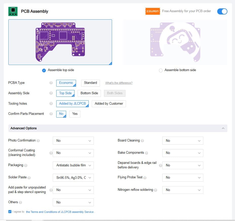The image size is (235, 221).
Task: Open Packaging dropdown showing Antistatic bubble film
Action: coord(73,165)
